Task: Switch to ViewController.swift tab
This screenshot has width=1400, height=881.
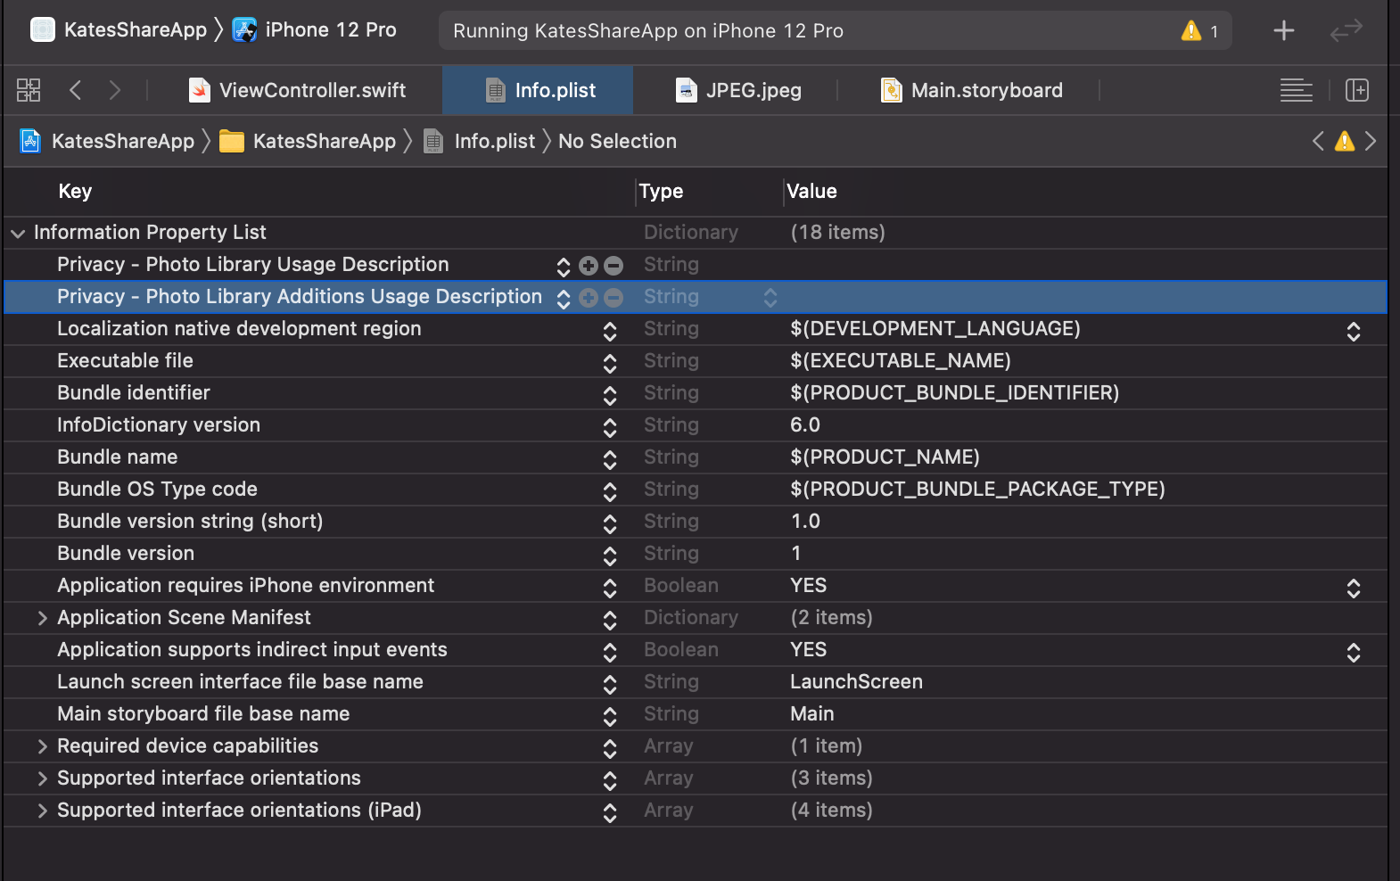Action: (x=297, y=90)
